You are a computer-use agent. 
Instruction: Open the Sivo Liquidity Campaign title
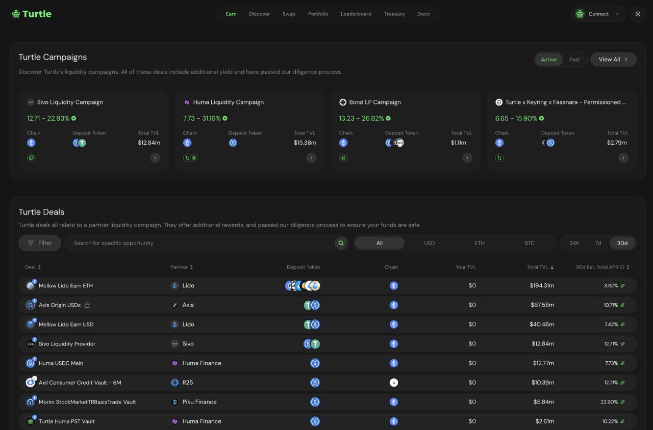pos(70,102)
